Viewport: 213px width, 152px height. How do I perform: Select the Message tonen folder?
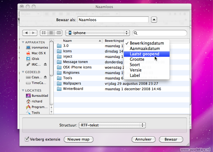72,62
